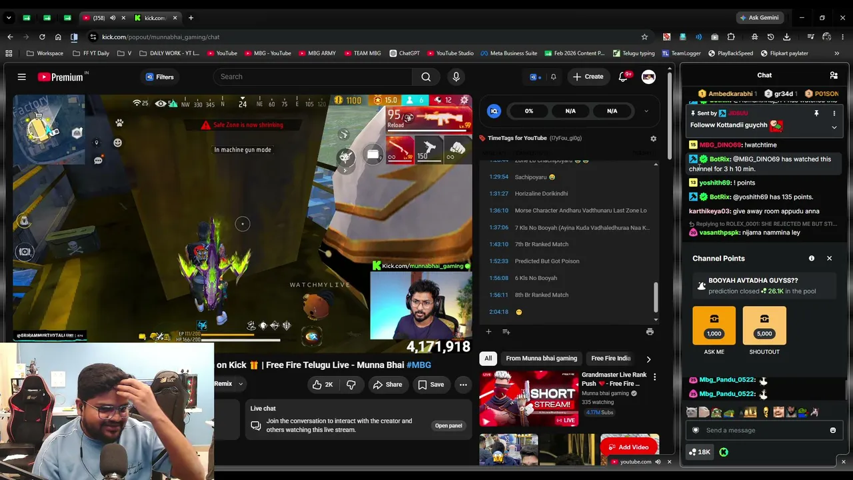The width and height of the screenshot is (853, 480).
Task: Show Channel Points info
Action: [811, 259]
